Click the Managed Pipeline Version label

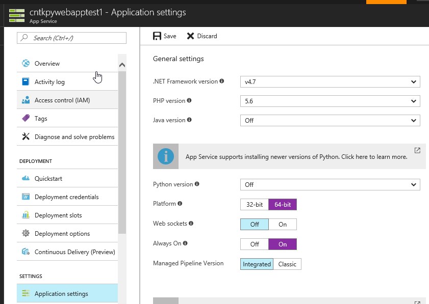click(188, 263)
